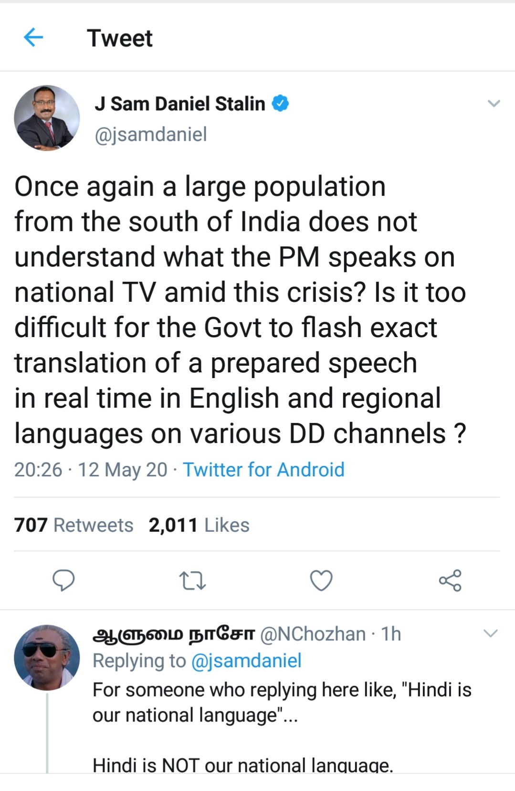
Task: Tap the blue verified badge
Action: point(280,103)
